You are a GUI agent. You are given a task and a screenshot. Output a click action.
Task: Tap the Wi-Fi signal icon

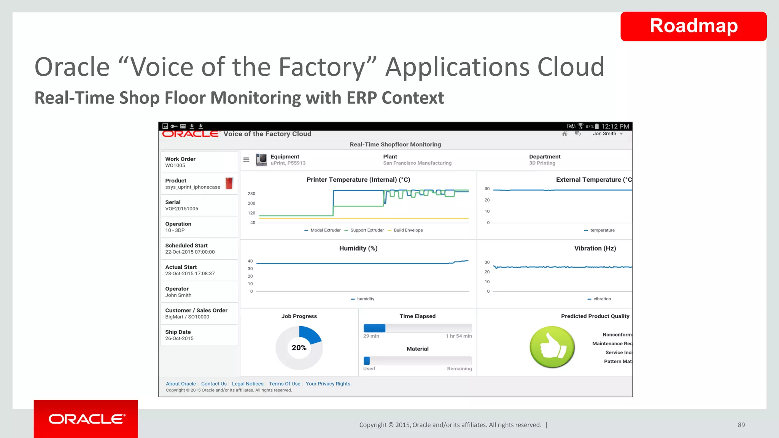580,126
